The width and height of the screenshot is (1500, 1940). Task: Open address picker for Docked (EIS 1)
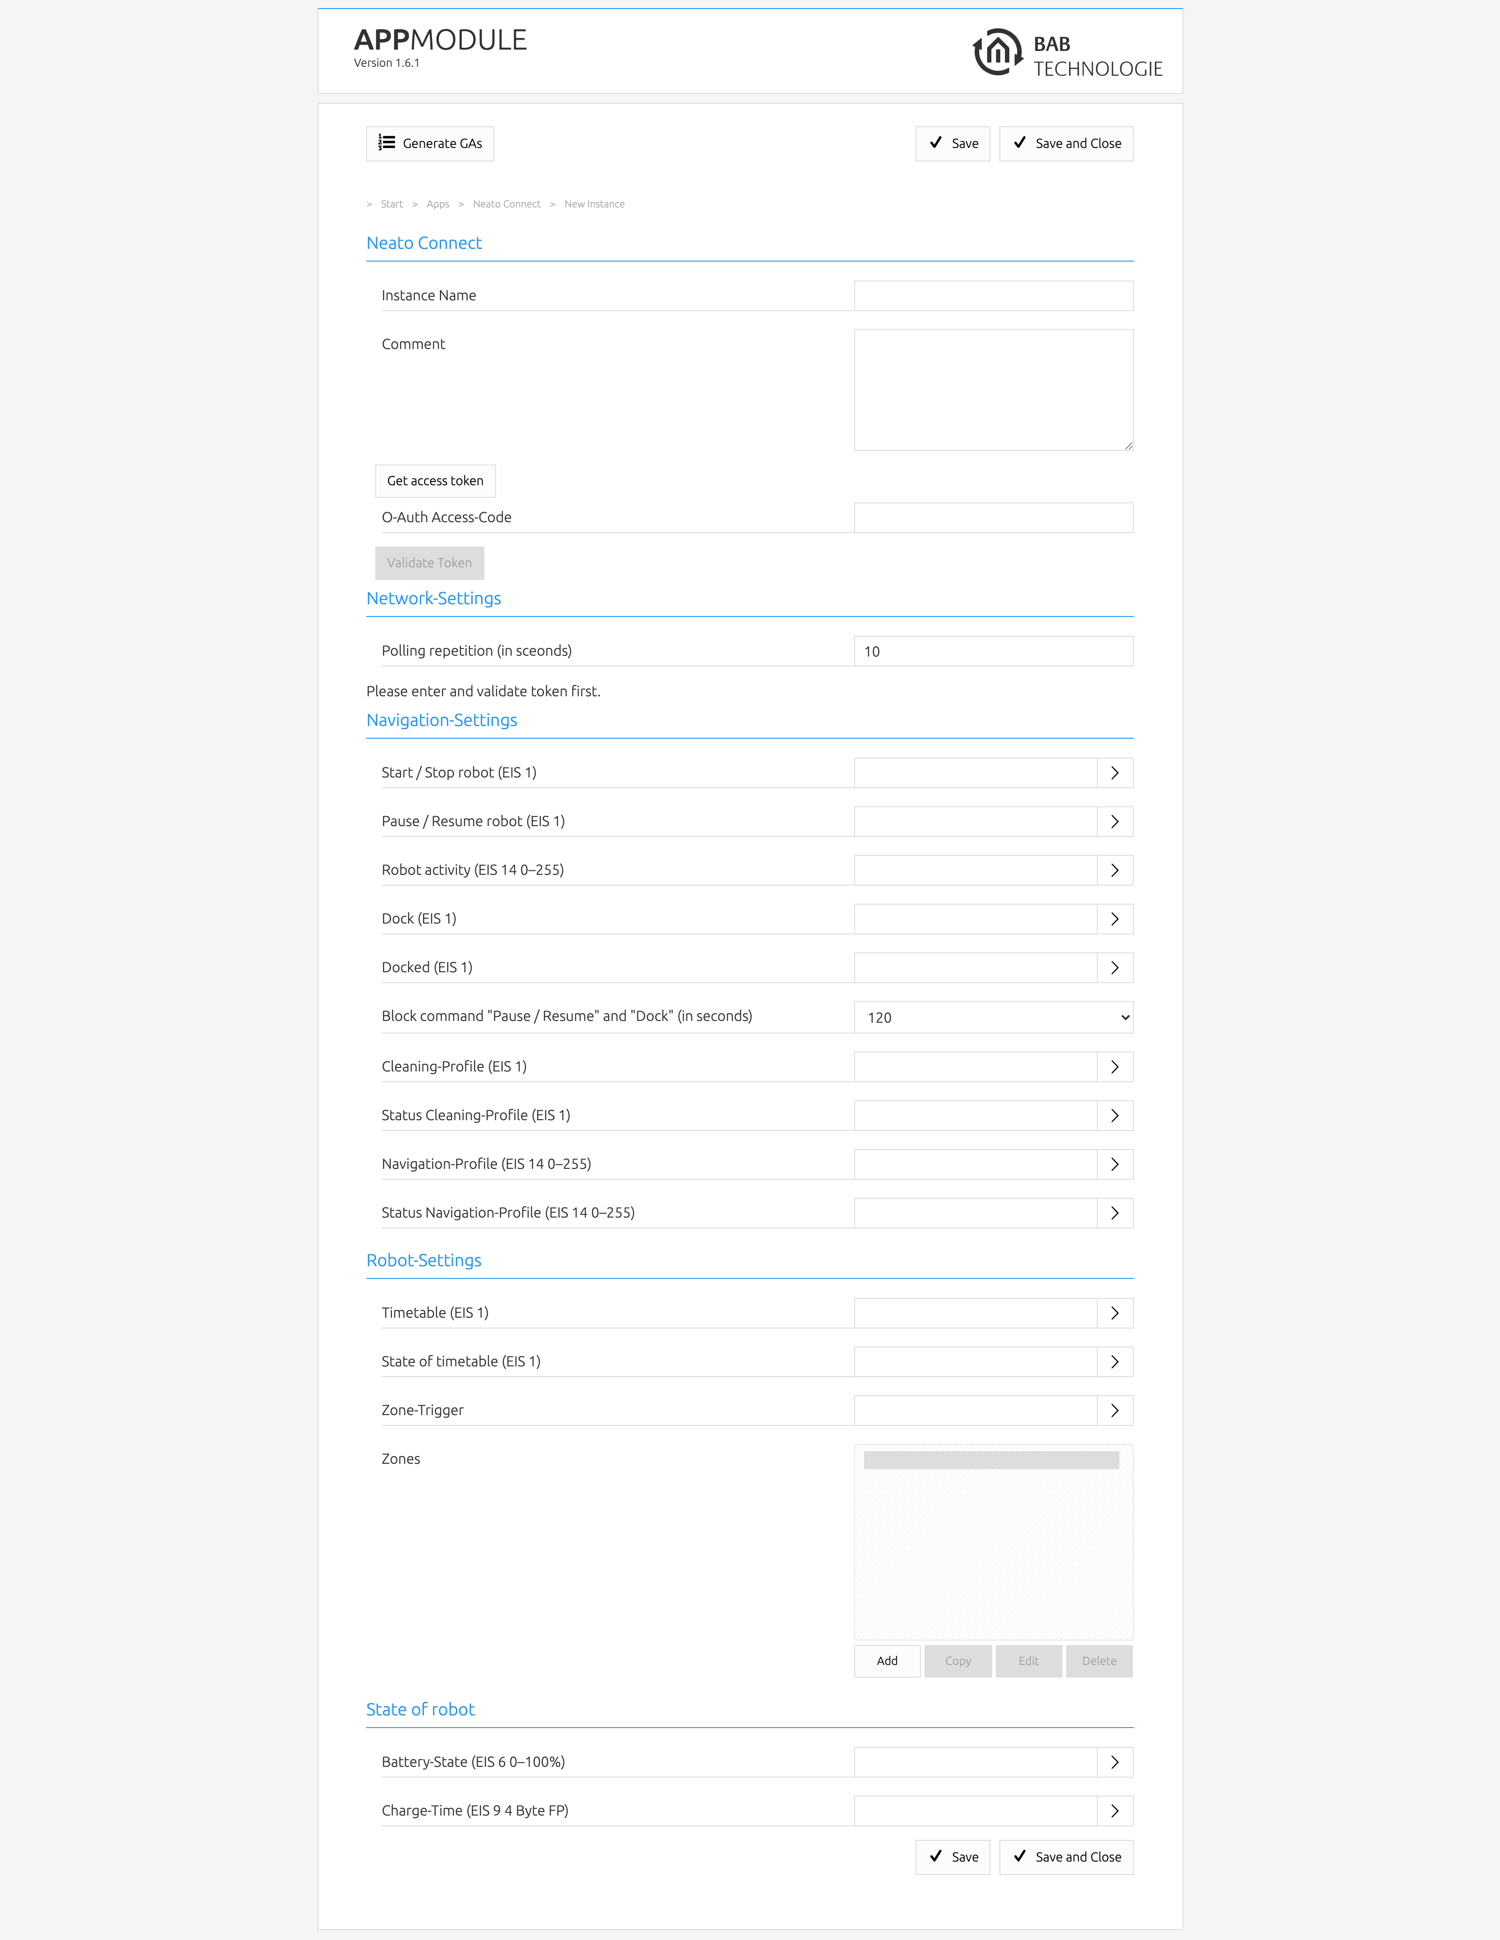[1114, 967]
